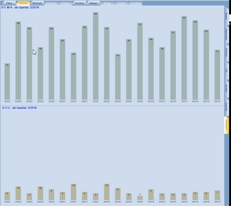Open the Kassen vertical side tab

[226, 16]
